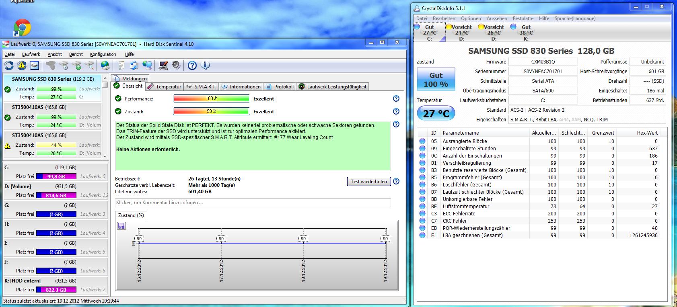Click disk list scrollbar down arrow

click(x=105, y=156)
